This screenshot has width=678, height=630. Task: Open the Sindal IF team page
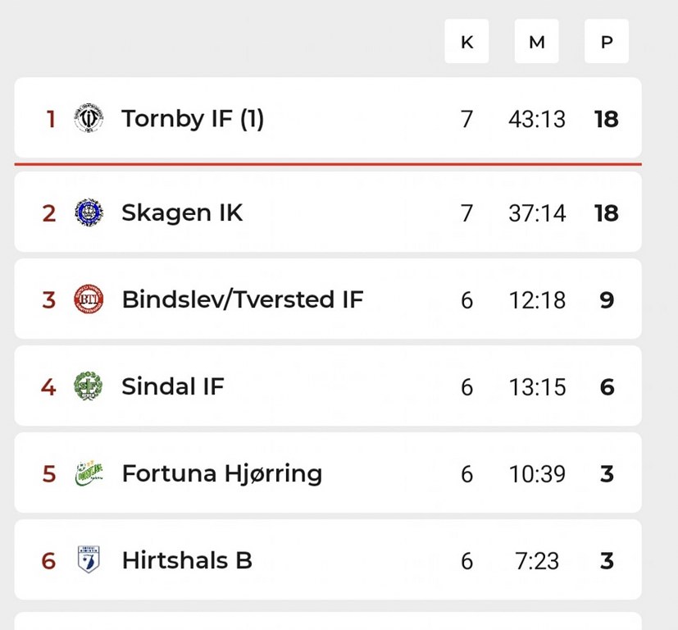click(x=172, y=386)
